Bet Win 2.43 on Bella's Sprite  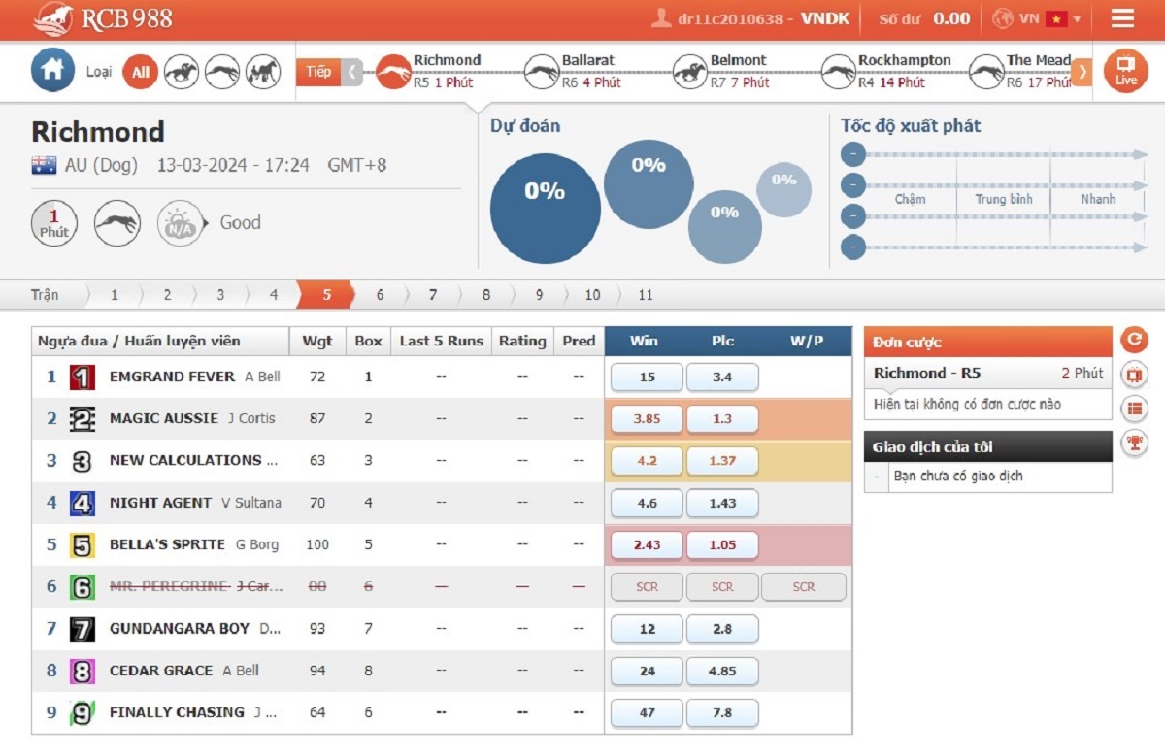click(x=647, y=545)
